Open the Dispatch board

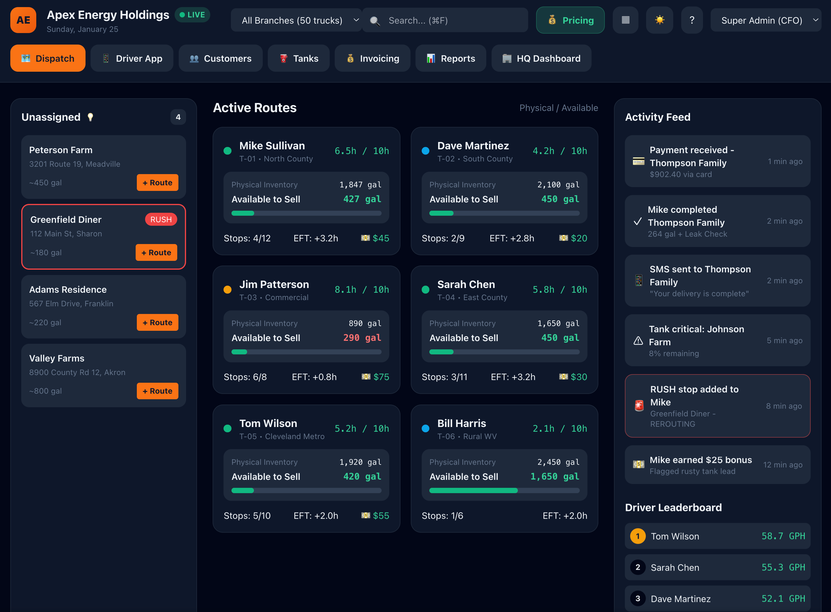coord(47,58)
